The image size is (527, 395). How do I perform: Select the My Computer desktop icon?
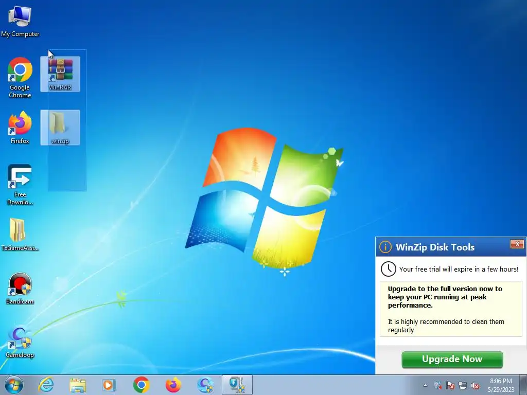click(20, 21)
